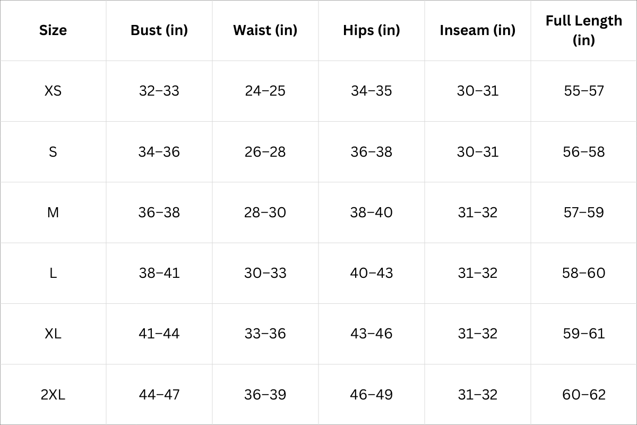The width and height of the screenshot is (637, 425).
Task: Select the L row inseam value
Action: coord(477,273)
